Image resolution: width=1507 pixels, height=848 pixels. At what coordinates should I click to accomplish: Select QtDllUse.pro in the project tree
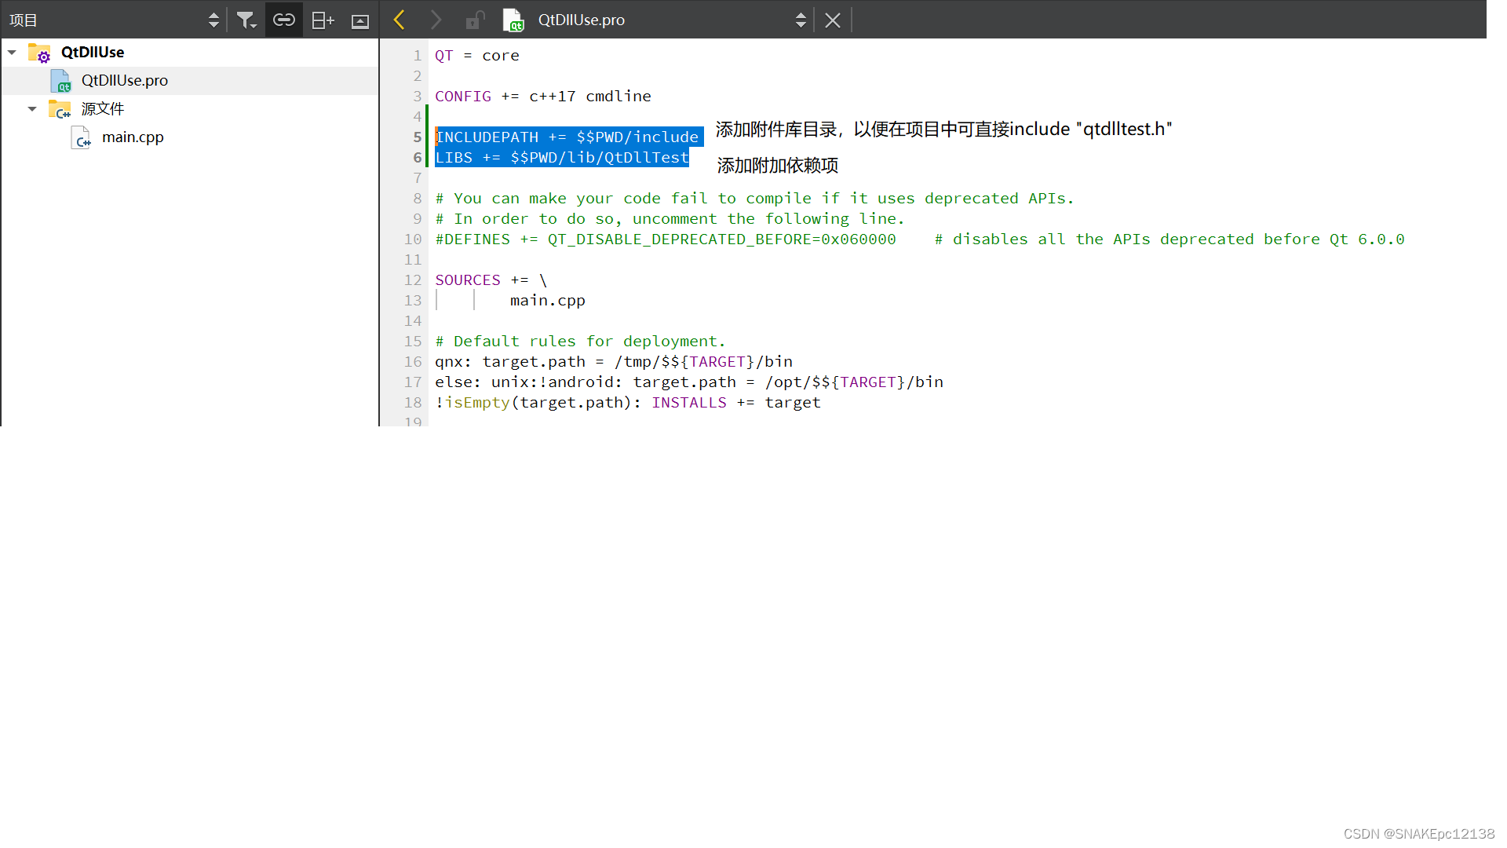click(x=125, y=80)
